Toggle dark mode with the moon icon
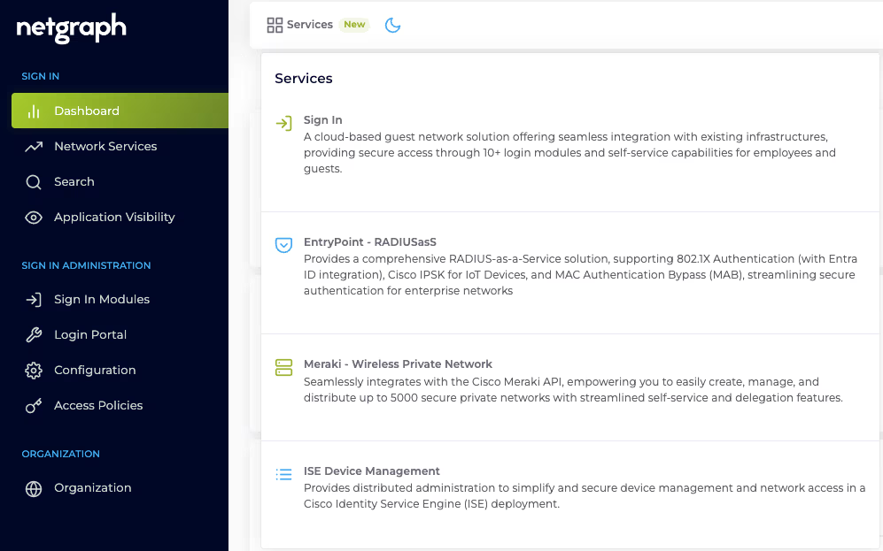Viewport: 883px width, 551px height. pos(392,25)
